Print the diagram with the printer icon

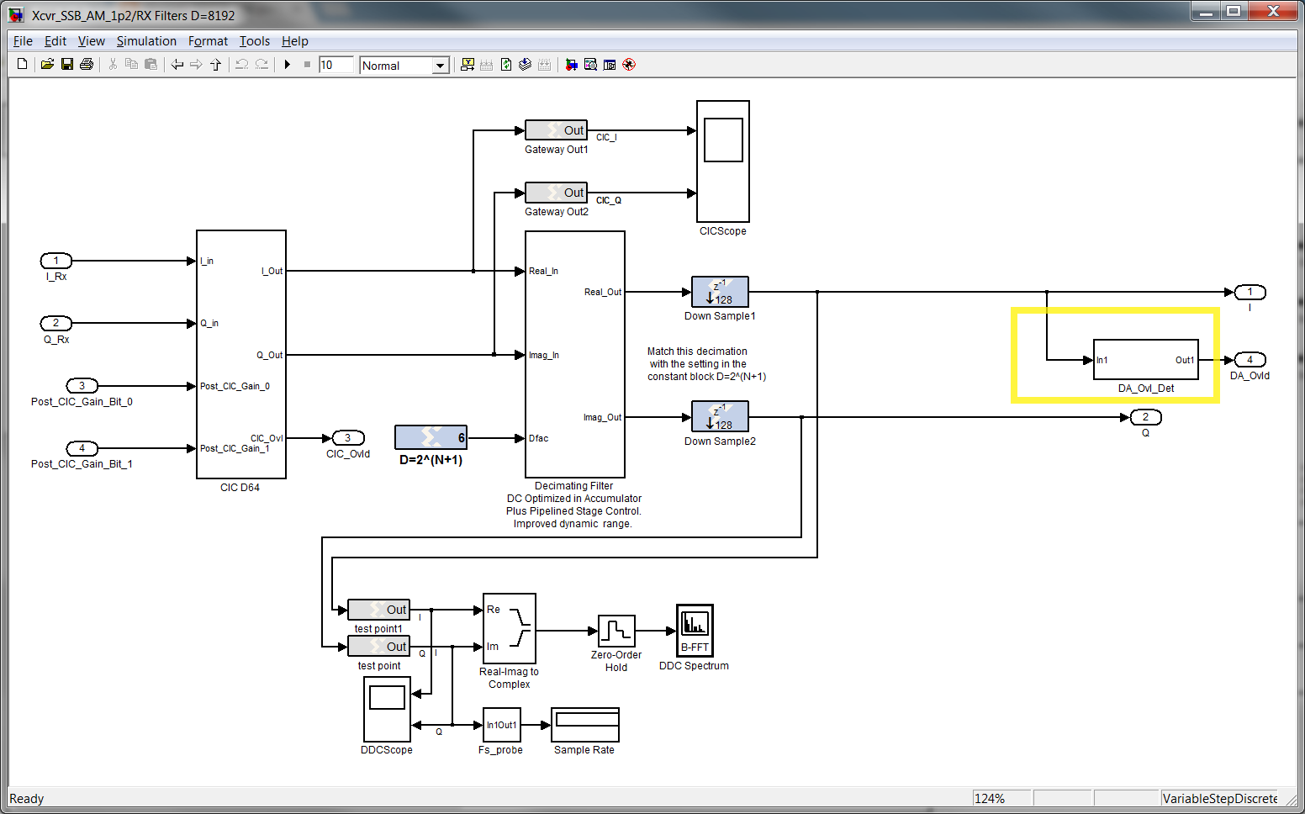point(86,65)
